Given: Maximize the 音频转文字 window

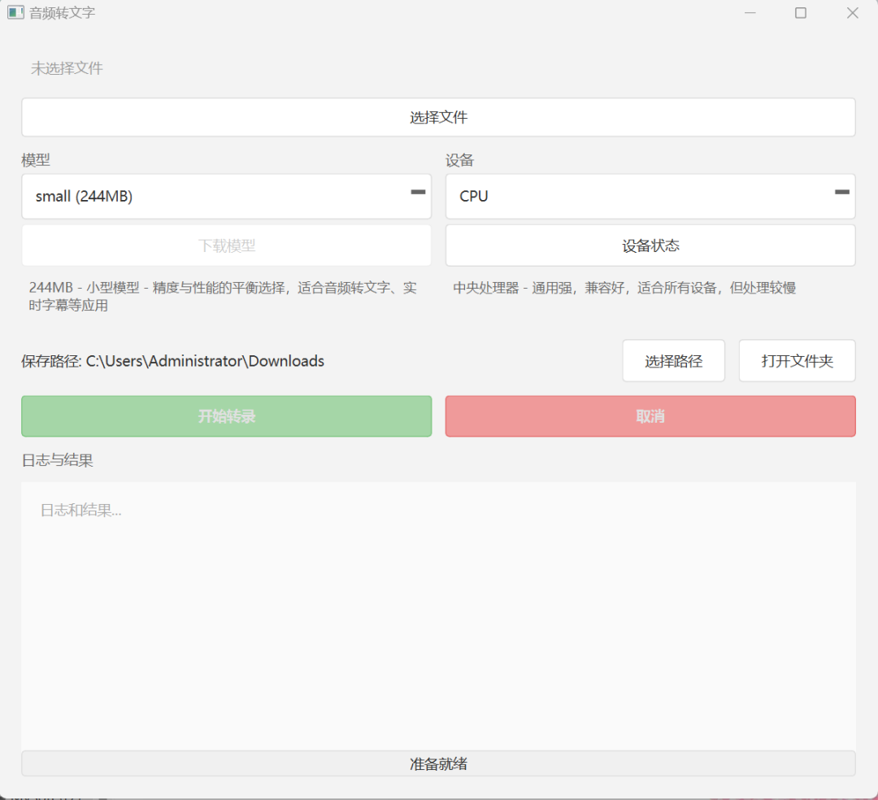Looking at the screenshot, I should (801, 13).
